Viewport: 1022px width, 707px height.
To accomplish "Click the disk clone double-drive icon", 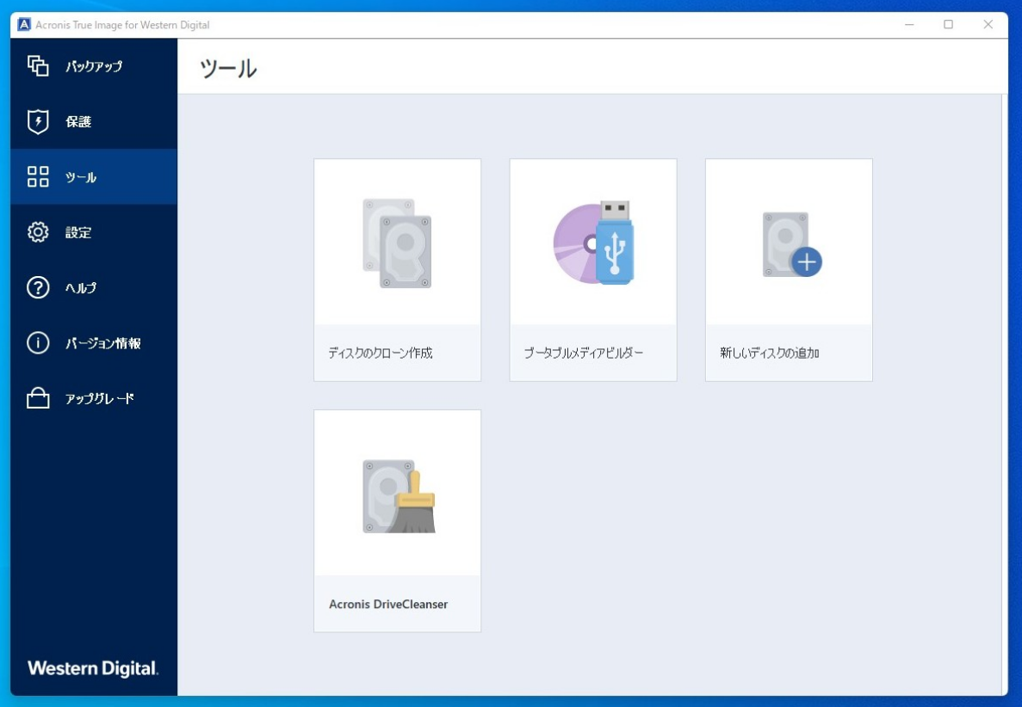I will pyautogui.click(x=397, y=243).
